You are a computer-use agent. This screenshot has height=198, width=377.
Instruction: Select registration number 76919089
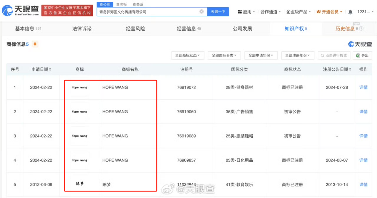186,136
